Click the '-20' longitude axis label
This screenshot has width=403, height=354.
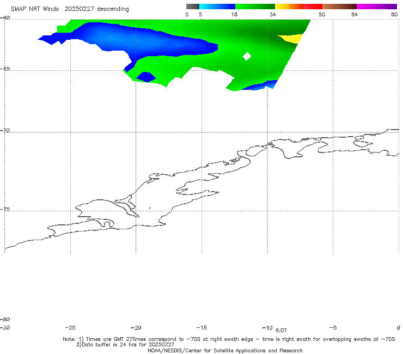tap(136, 327)
